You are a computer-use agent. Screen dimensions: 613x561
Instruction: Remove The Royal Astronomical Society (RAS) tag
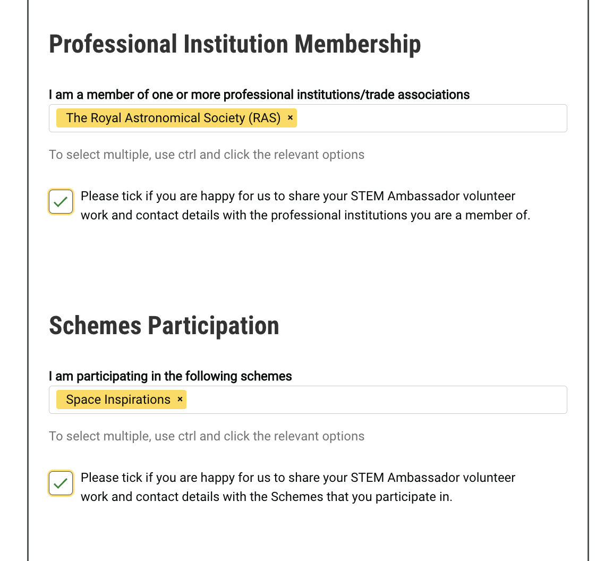tap(290, 118)
